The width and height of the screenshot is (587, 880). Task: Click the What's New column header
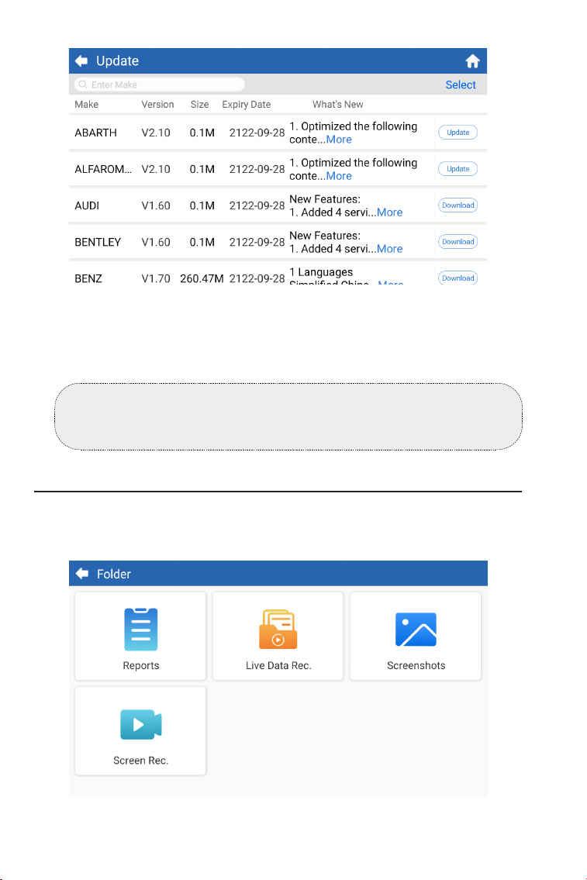click(338, 105)
